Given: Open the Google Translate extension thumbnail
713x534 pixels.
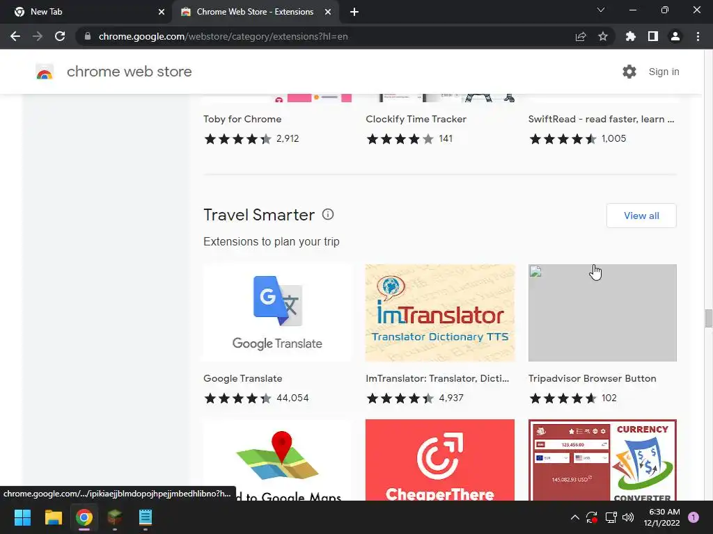Looking at the screenshot, I should pyautogui.click(x=277, y=313).
